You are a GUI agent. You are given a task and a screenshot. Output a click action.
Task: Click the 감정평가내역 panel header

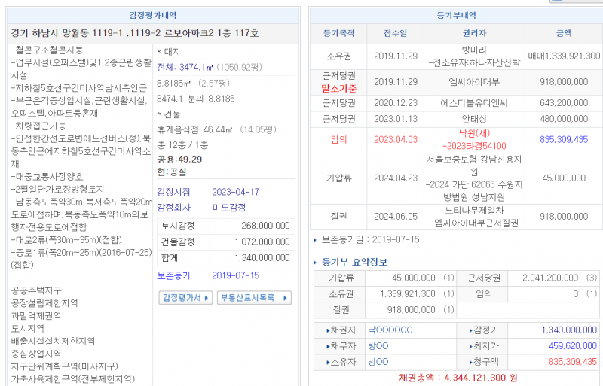[153, 14]
